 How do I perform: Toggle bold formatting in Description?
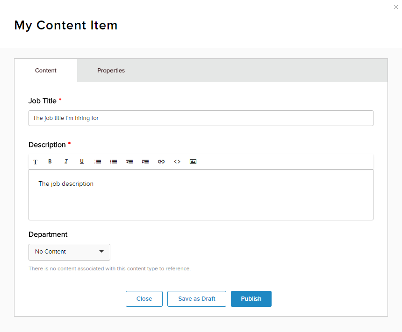[50, 162]
